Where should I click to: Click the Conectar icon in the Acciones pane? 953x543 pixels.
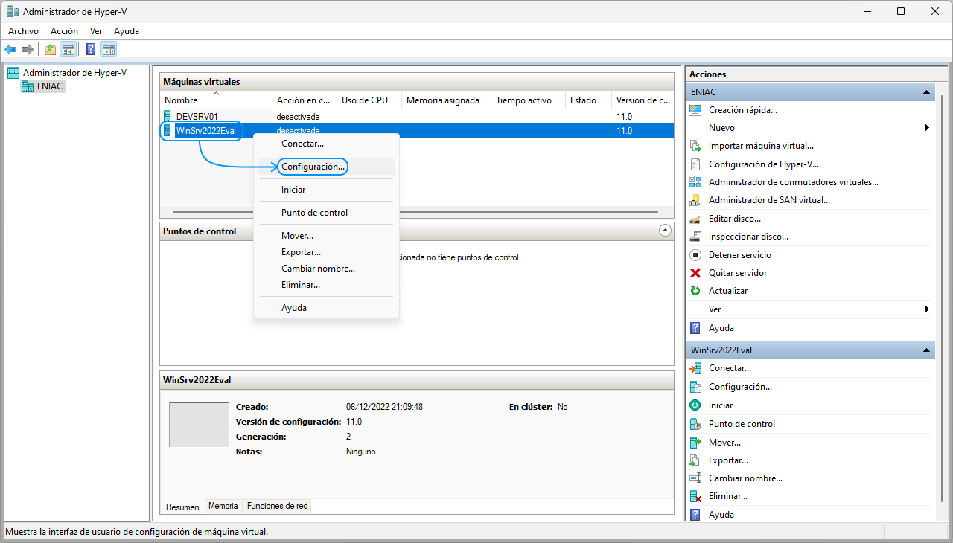695,368
